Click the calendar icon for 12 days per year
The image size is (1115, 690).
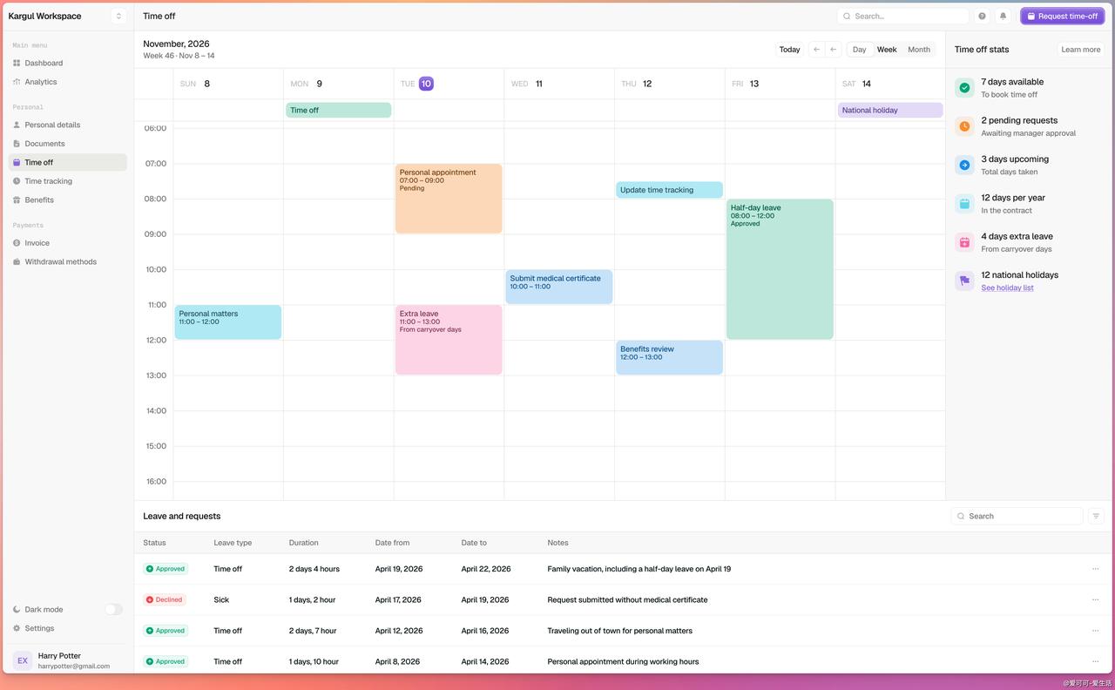[x=964, y=204]
